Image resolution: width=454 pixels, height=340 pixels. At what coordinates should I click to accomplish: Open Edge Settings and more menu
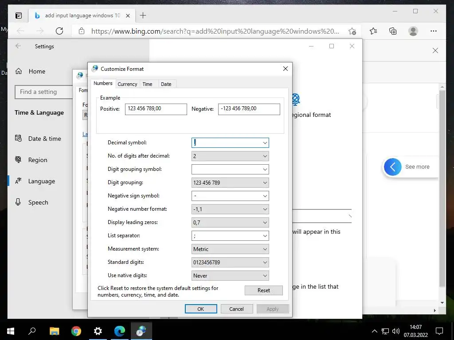tap(434, 31)
